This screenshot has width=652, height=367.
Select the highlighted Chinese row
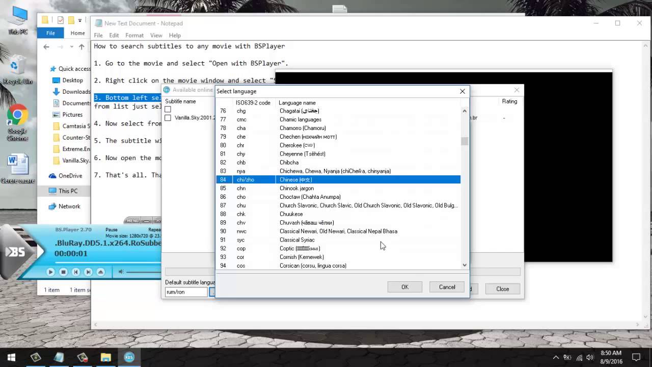(338, 179)
